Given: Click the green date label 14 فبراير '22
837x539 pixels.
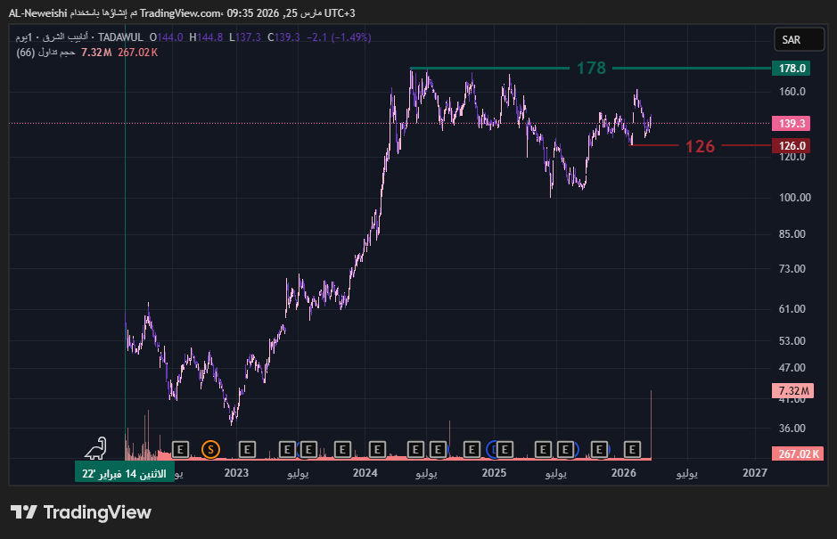Looking at the screenshot, I should (125, 474).
